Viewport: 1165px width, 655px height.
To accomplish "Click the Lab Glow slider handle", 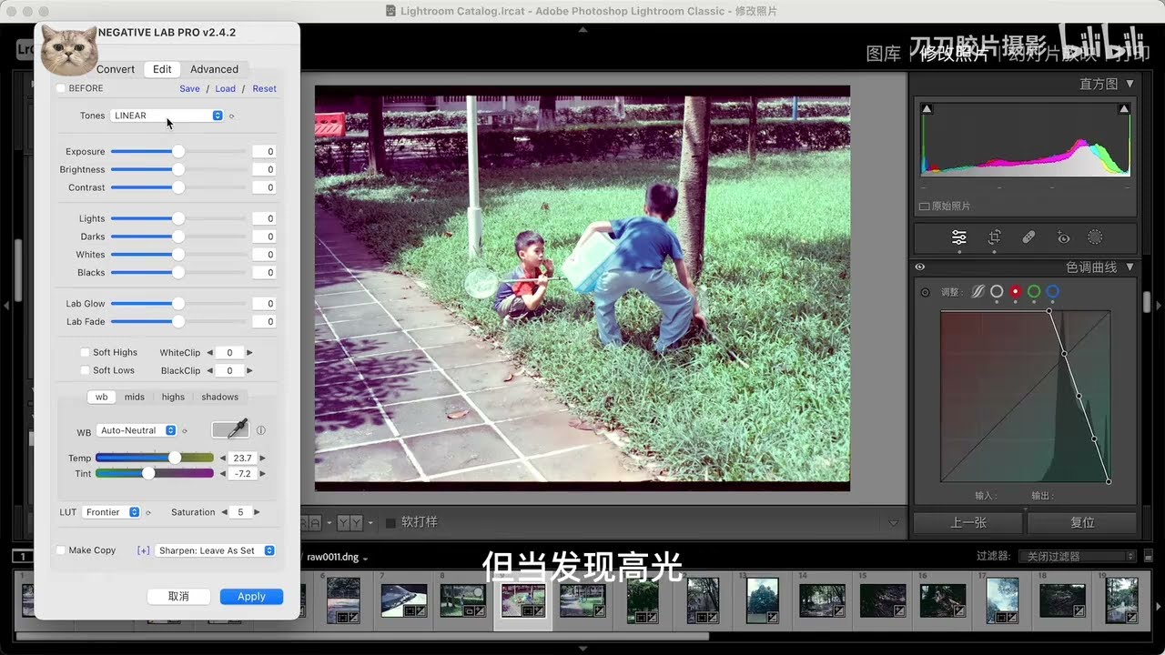I will tap(178, 303).
